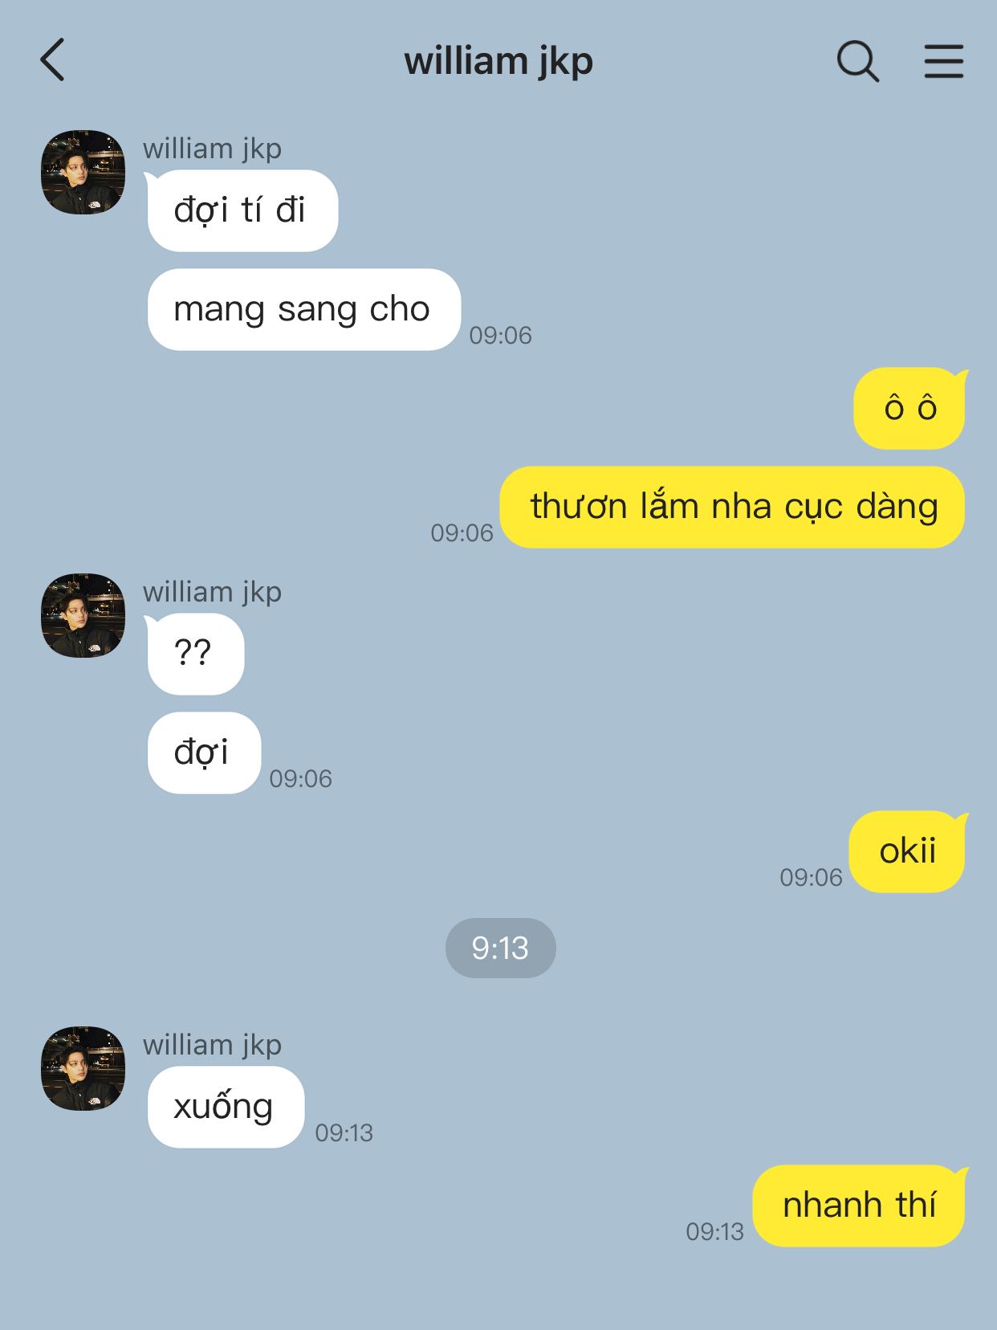This screenshot has width=997, height=1330.
Task: Select the 'đợi tí đi' message bubble
Action: point(242,210)
